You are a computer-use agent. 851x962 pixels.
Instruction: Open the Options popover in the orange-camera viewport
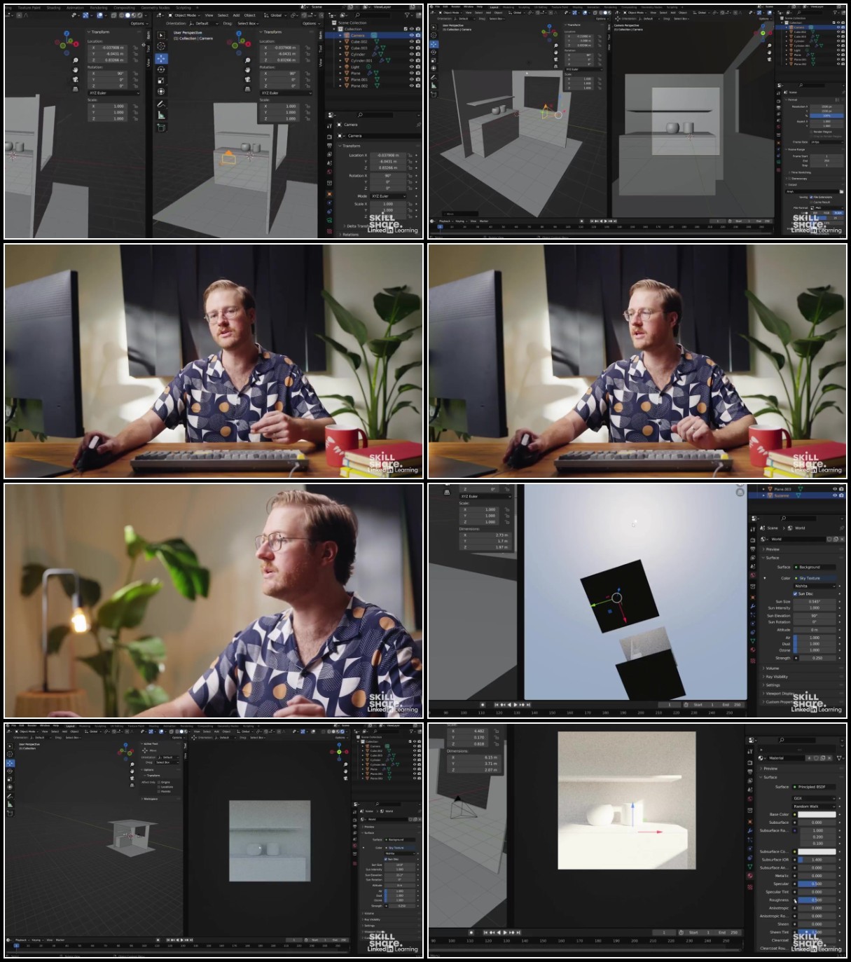(x=311, y=23)
